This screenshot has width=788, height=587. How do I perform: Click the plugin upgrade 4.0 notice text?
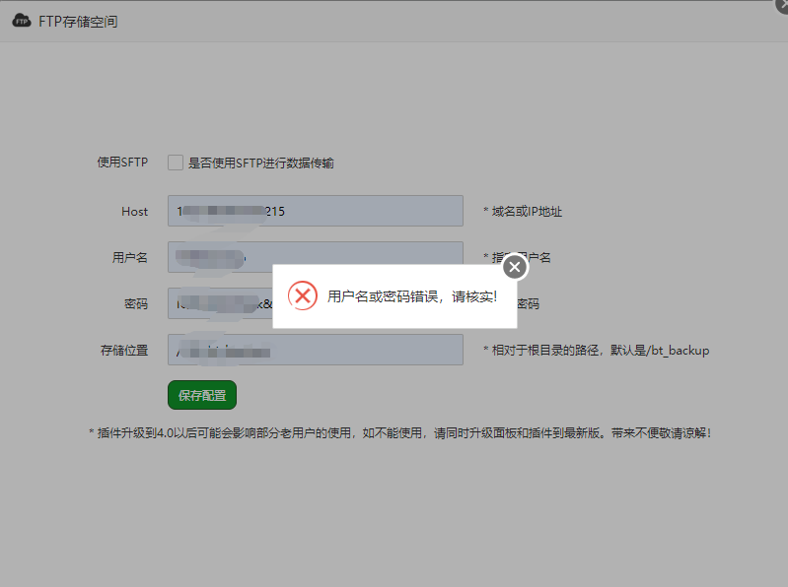pyautogui.click(x=398, y=432)
